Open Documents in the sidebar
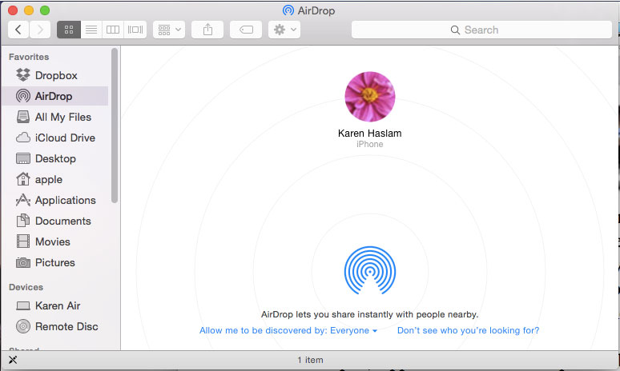 point(54,221)
